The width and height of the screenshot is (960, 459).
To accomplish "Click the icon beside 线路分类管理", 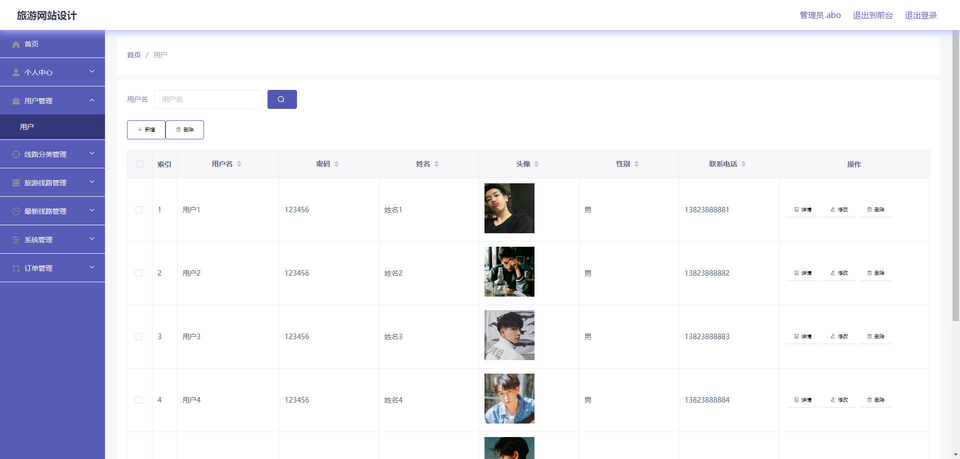I will tap(16, 154).
